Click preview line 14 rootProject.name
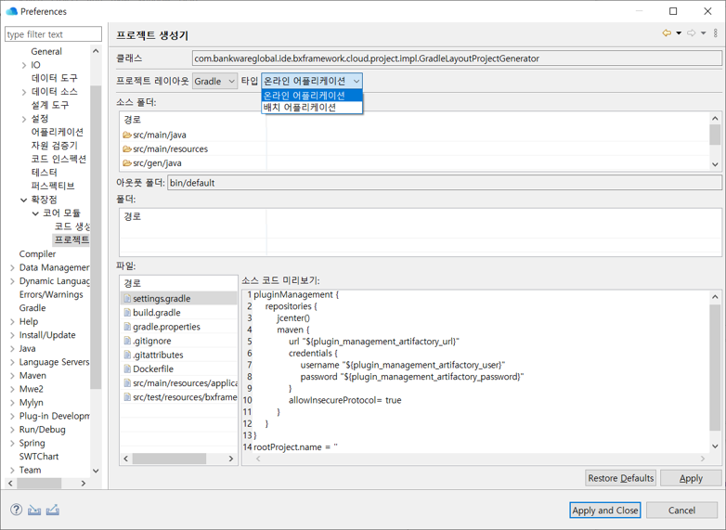This screenshot has width=726, height=530. [x=295, y=447]
